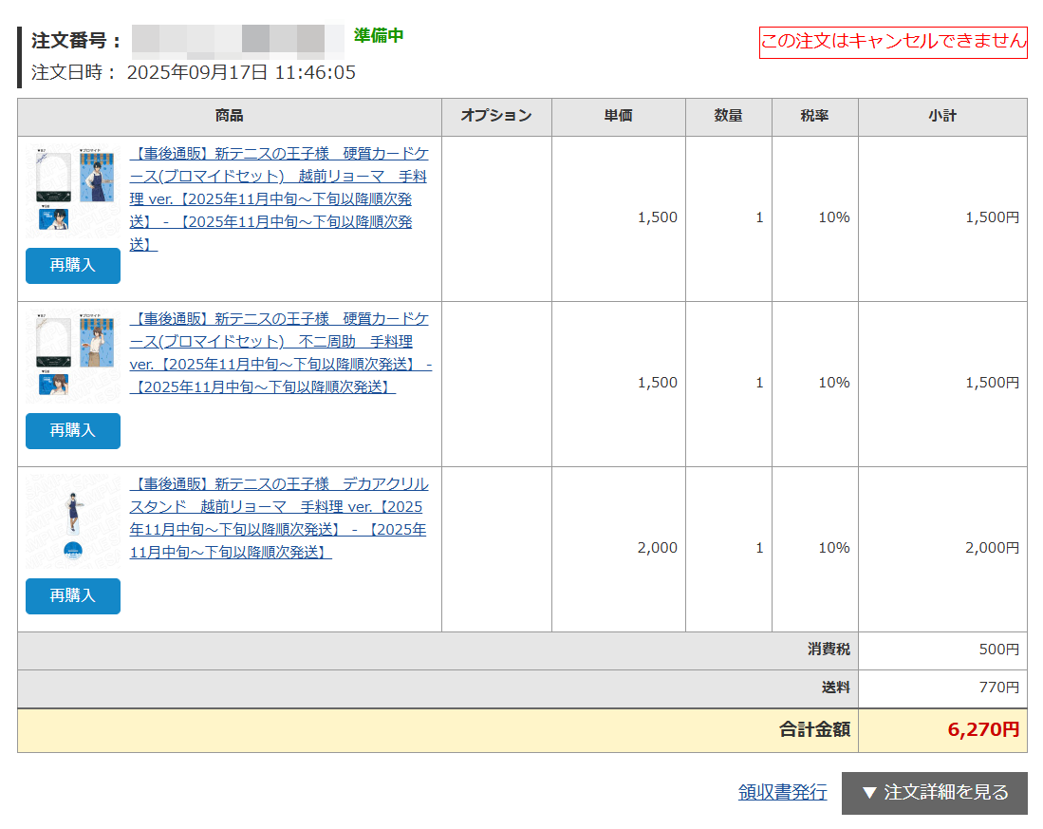Click the 数量 column header
This screenshot has height=829, width=1043.
click(x=728, y=117)
